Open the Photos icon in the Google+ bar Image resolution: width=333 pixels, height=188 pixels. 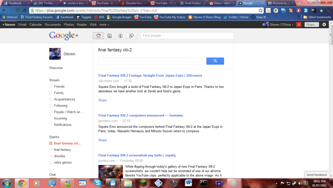point(109,35)
